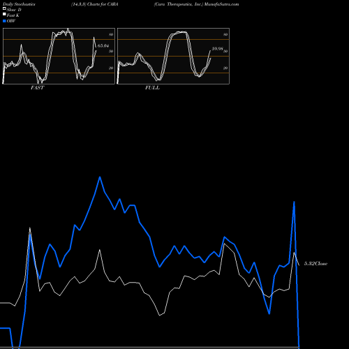Click the '(14,3,3) Charts for CARA' text
This screenshot has width=349, height=349.
95,4
